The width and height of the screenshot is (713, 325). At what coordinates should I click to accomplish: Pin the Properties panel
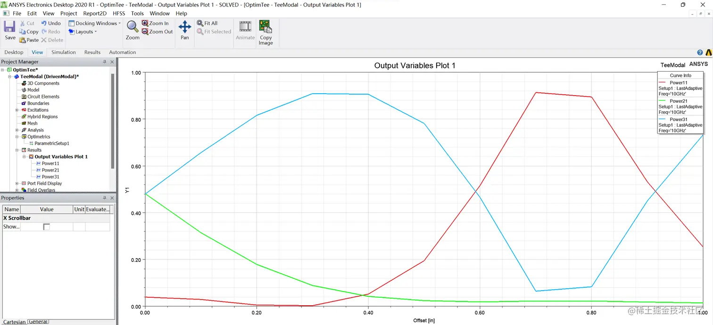pos(105,198)
